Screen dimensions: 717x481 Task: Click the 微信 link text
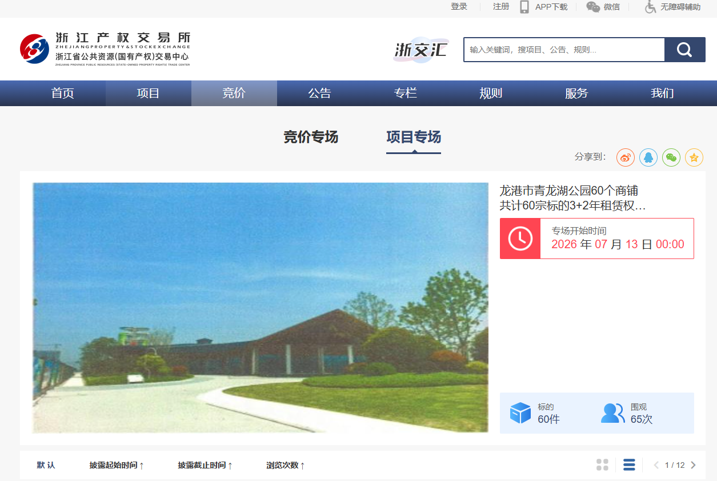click(612, 7)
